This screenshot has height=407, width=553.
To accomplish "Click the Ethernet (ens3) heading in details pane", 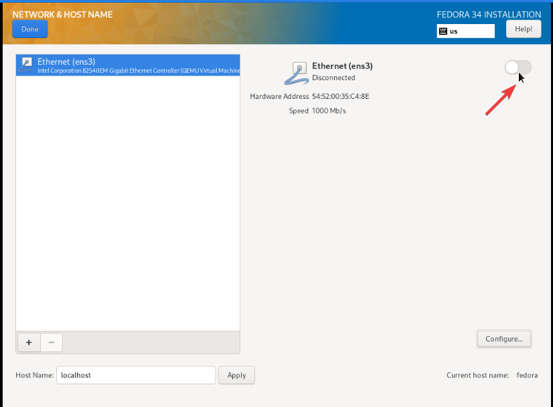I will (342, 66).
